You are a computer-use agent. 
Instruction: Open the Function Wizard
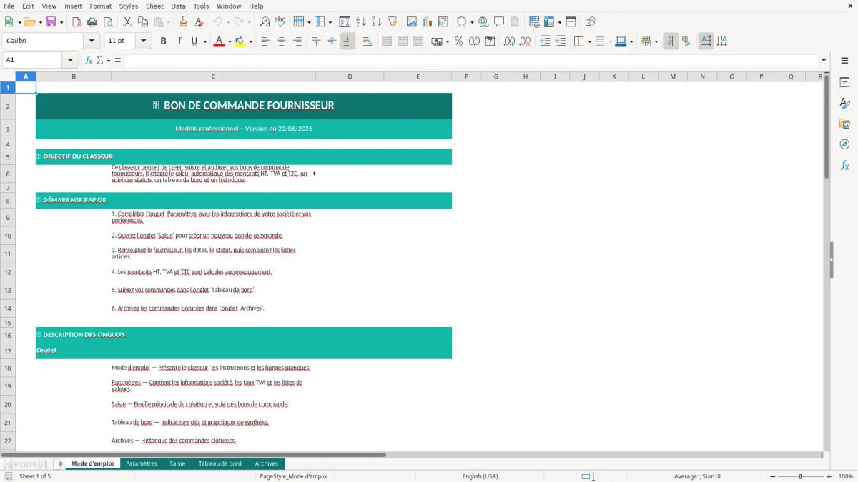[89, 60]
